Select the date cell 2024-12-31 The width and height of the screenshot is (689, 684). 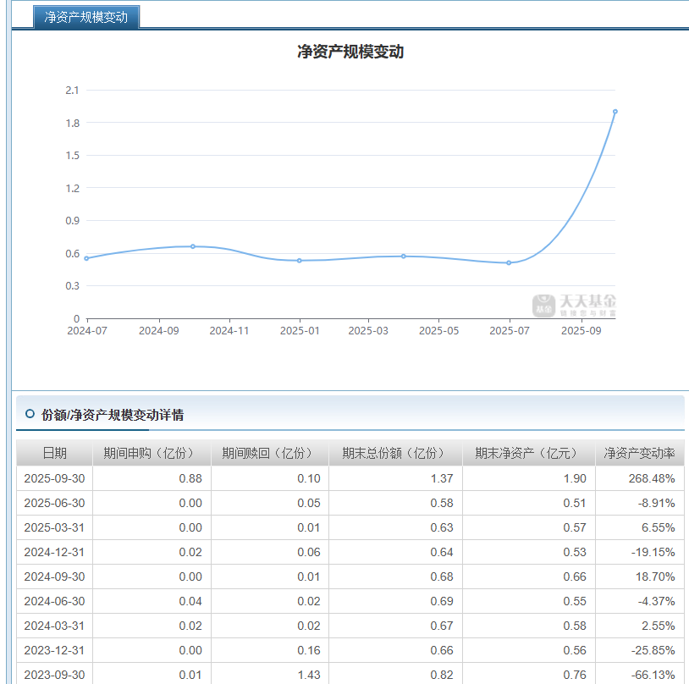tap(54, 552)
